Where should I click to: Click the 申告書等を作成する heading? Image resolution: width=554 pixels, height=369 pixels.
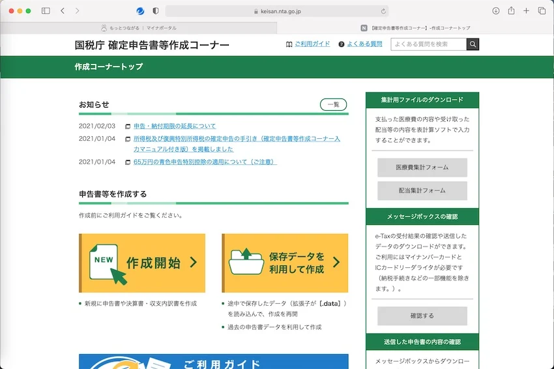point(113,194)
